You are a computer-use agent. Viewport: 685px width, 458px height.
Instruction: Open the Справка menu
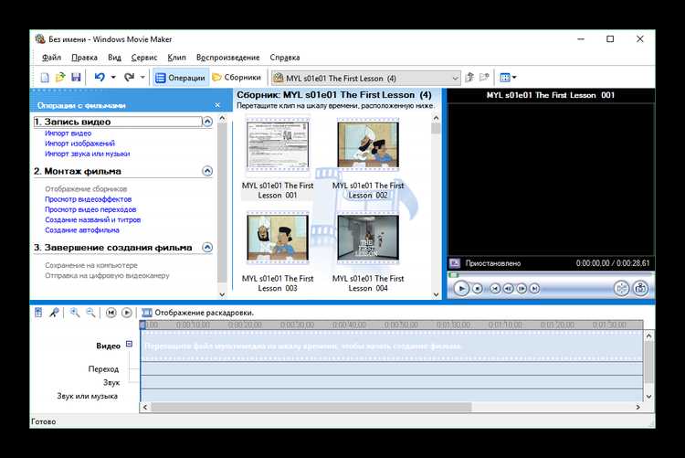(285, 58)
